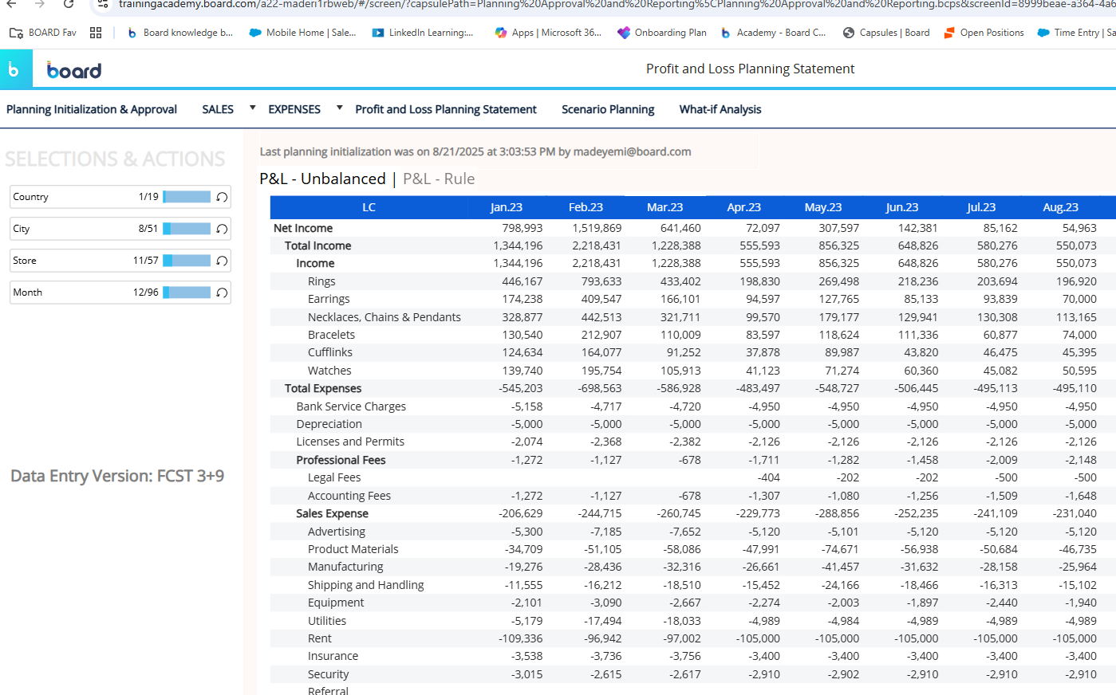The height and width of the screenshot is (695, 1116).
Task: Open the apps grid bookmark icon
Action: [96, 33]
